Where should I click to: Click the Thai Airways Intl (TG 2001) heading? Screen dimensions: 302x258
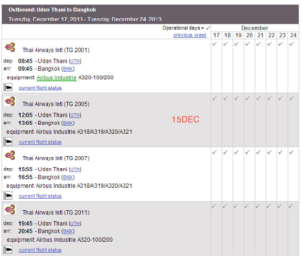pos(56,50)
